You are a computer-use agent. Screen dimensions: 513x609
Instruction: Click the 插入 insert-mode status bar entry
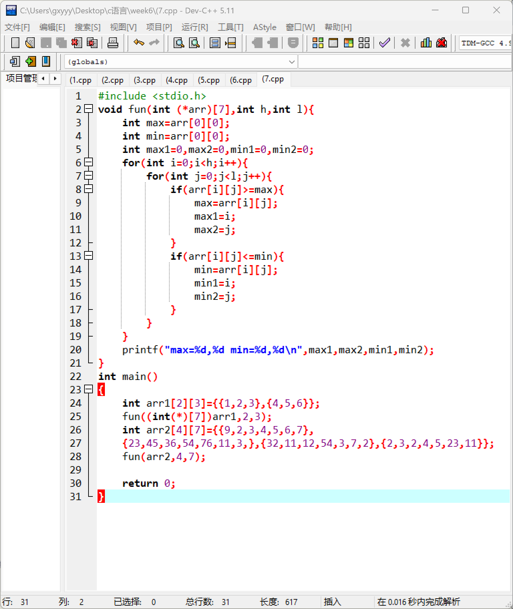[332, 602]
